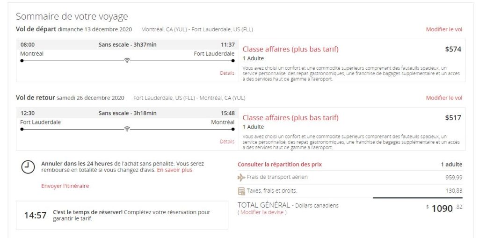Open Modifier la devise currency selector
The image size is (479, 238).
coord(262,212)
